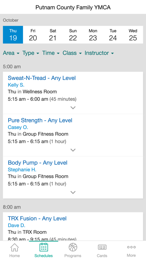
Task: Expand Pure Strength class details chevron
Action: click(73, 150)
